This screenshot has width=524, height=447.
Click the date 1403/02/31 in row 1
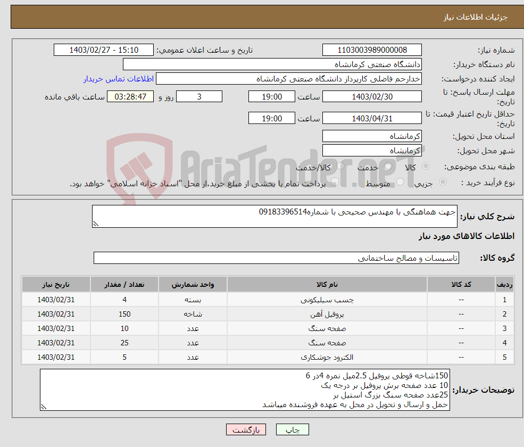[x=56, y=300]
